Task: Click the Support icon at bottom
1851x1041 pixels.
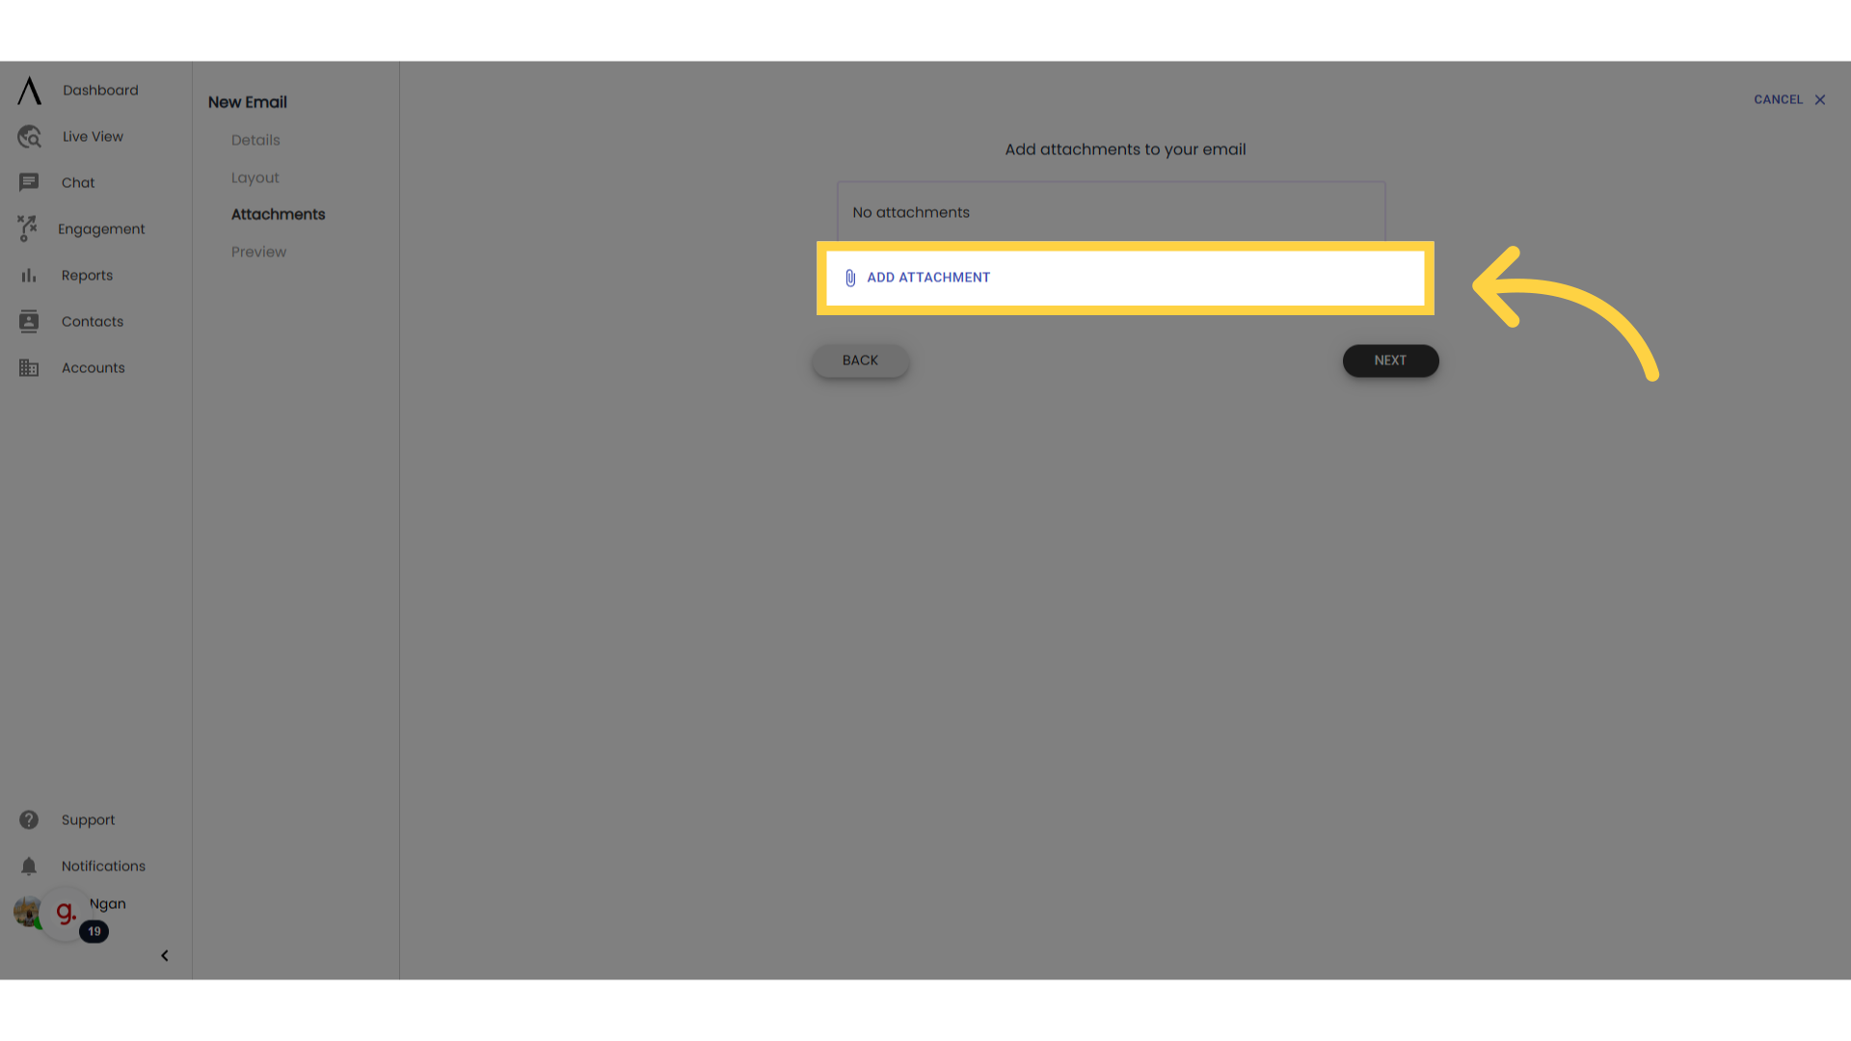Action: pos(28,818)
